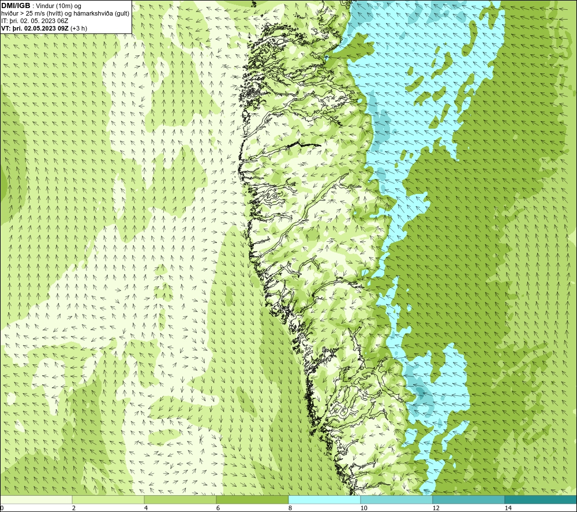Viewport: 577px width, 512px height.
Task: Click the darkest teal swatch above 14 m/s
Action: pos(541,500)
